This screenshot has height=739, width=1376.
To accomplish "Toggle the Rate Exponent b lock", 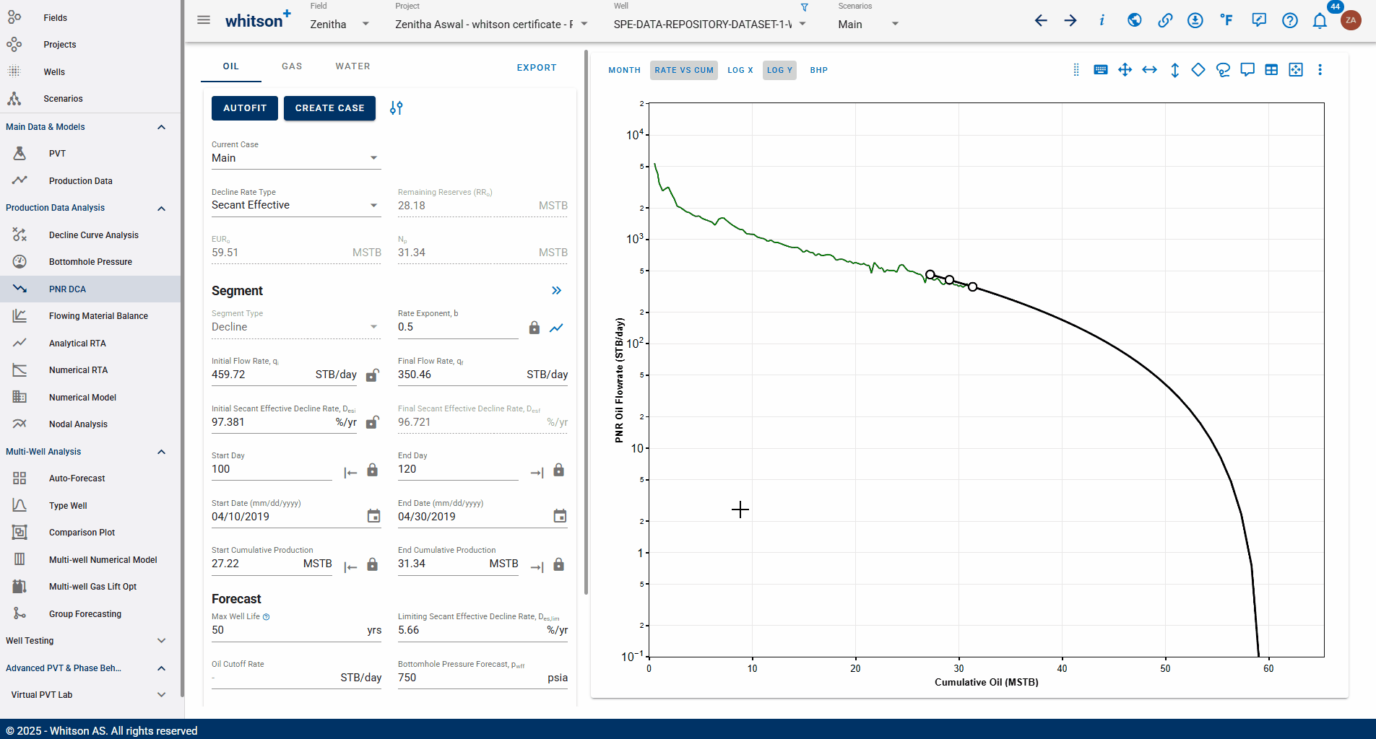I will coord(534,328).
